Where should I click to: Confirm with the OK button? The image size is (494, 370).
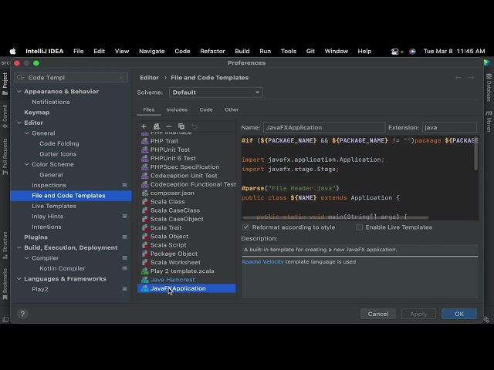(459, 314)
